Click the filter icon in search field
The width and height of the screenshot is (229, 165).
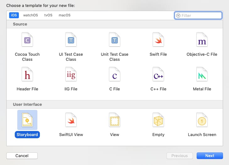point(178,15)
